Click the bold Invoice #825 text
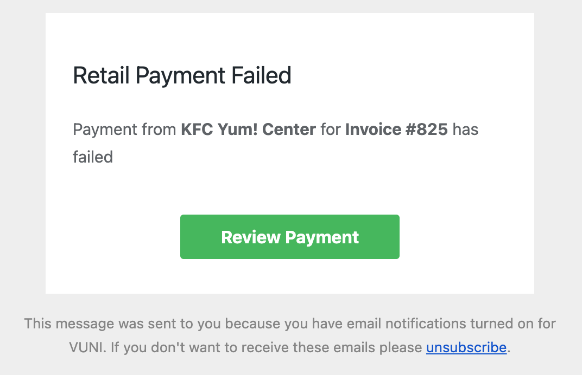The image size is (582, 375). click(x=396, y=130)
